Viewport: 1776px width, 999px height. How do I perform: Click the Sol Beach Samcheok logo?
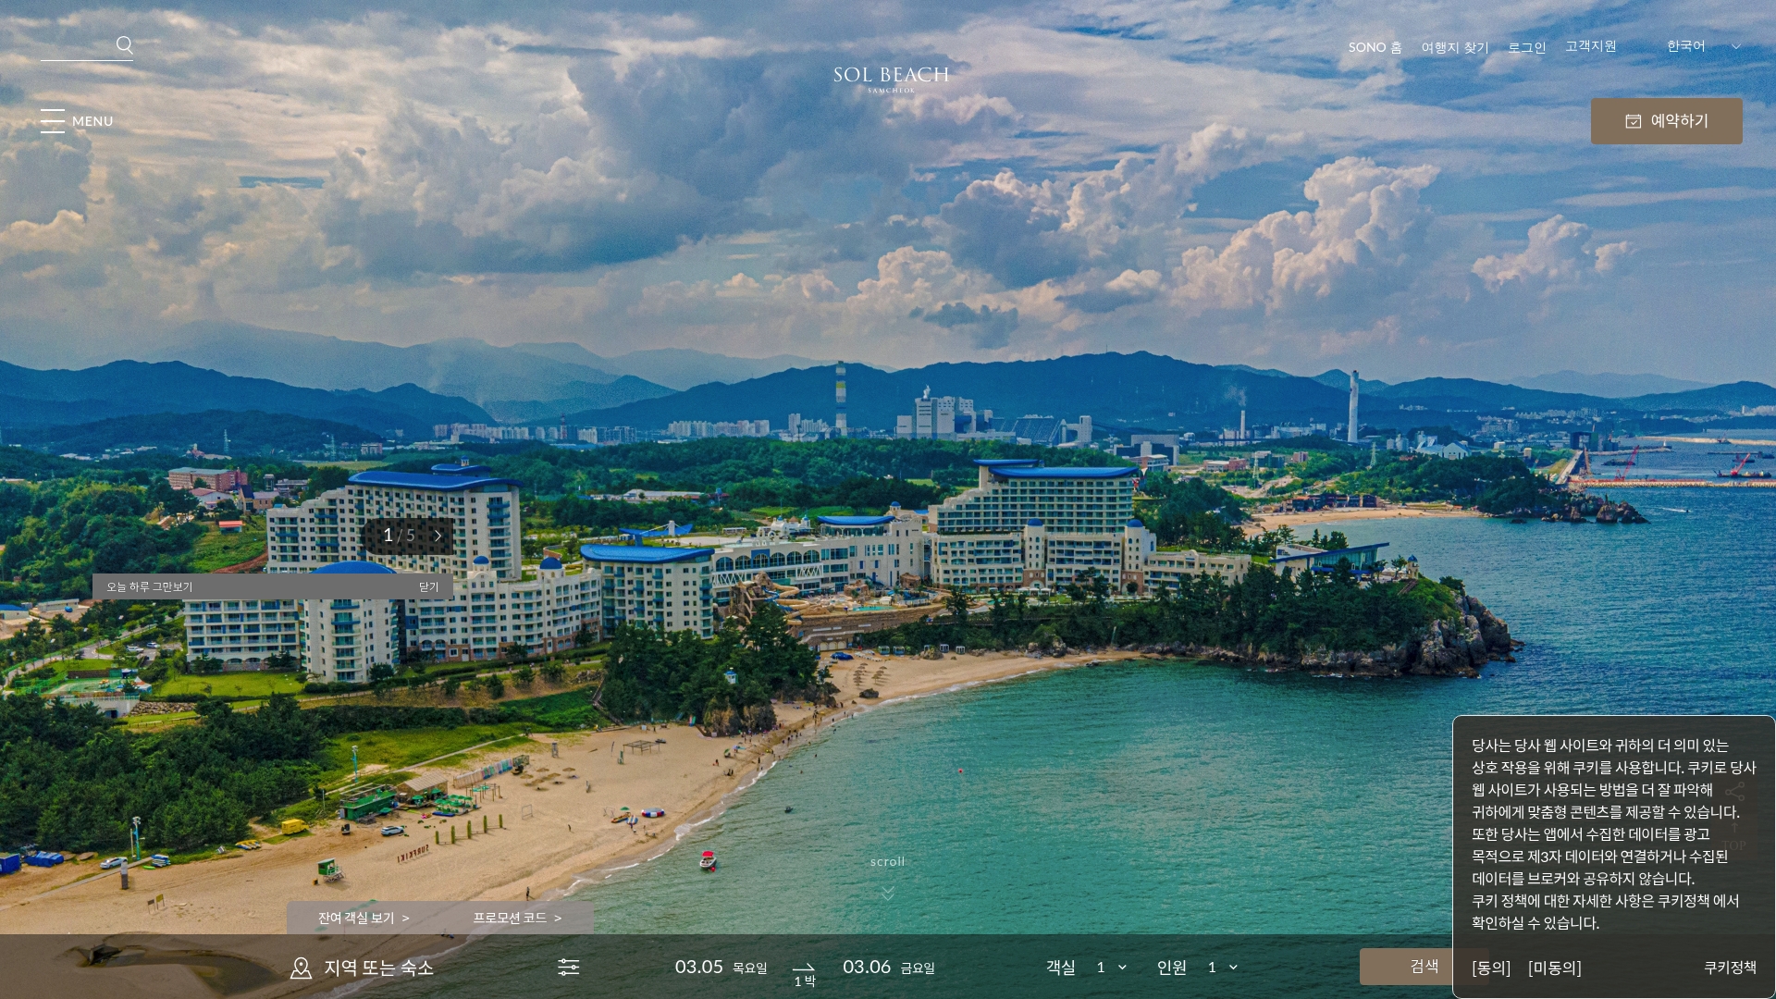point(891,79)
